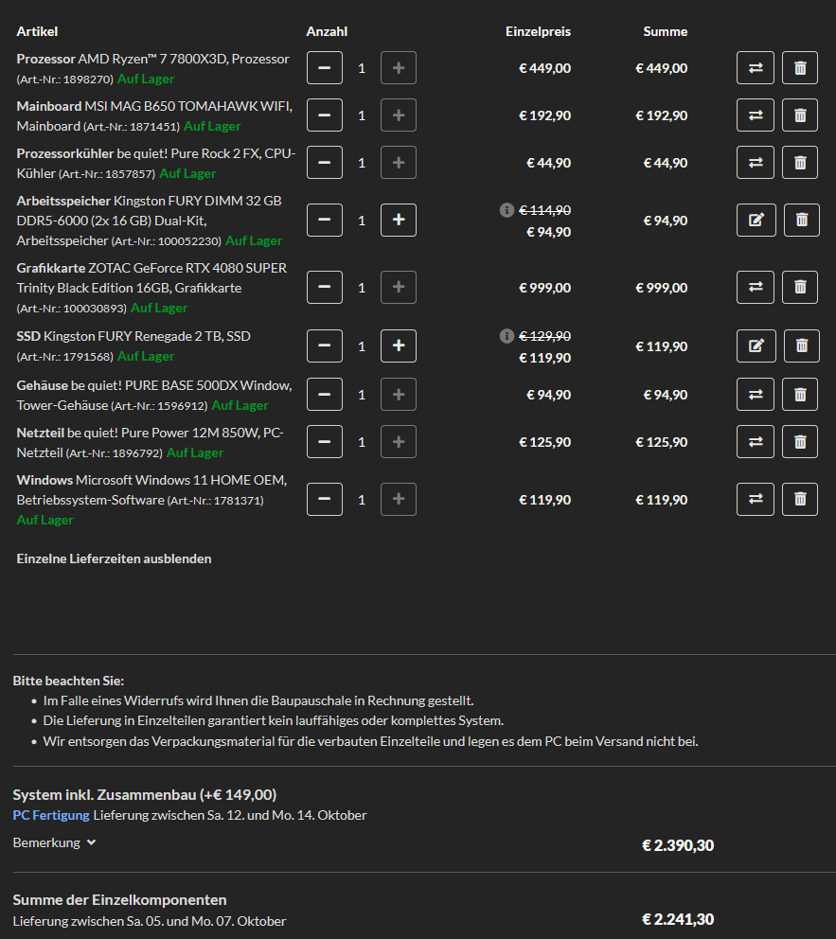Edit the Kingston FURY DIMM 32 GB memory
The image size is (836, 939).
tap(756, 220)
